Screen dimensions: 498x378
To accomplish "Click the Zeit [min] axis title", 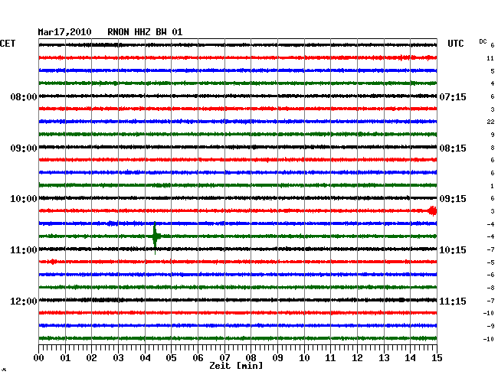I will click(236, 366).
